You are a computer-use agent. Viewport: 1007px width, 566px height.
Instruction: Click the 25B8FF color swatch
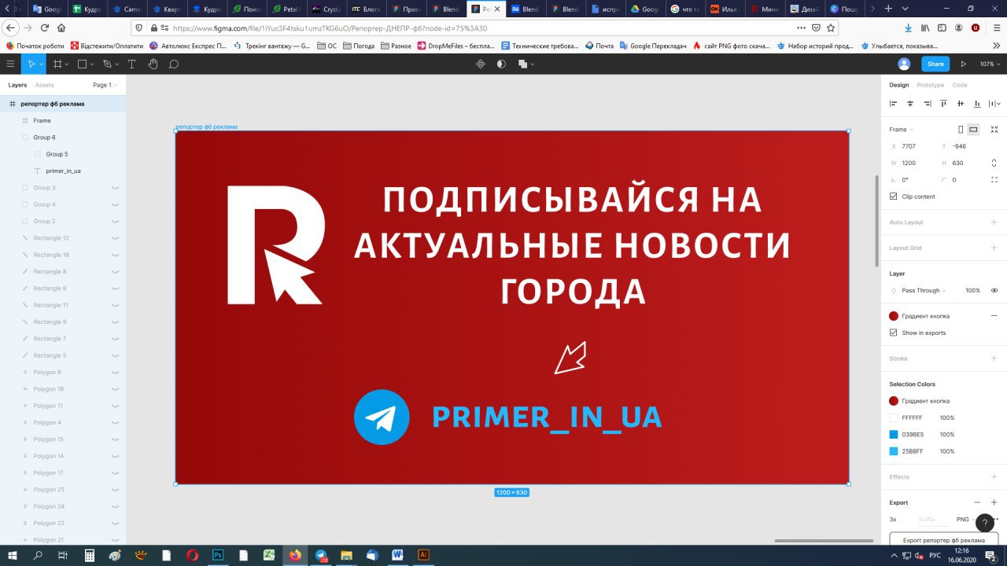point(894,451)
